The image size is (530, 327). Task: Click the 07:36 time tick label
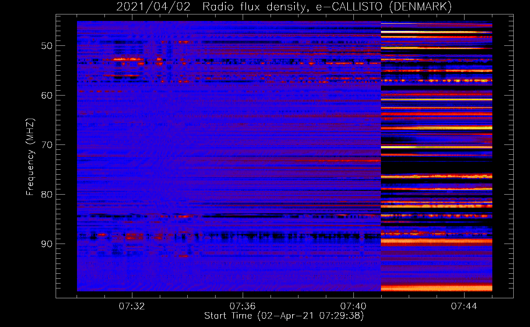(x=242, y=306)
